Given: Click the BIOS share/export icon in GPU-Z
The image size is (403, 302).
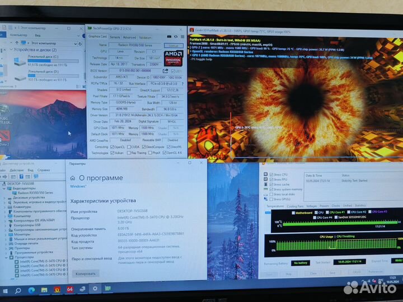Looking at the screenshot, I should point(166,70).
